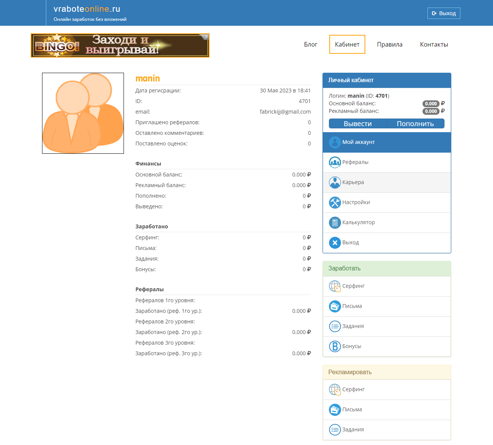Click the Рефералы group icon
Viewport: 493px width, 445px height.
335,162
